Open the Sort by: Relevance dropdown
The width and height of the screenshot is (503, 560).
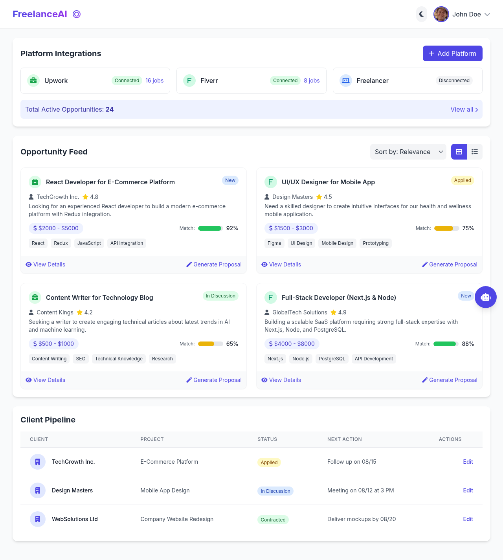408,152
